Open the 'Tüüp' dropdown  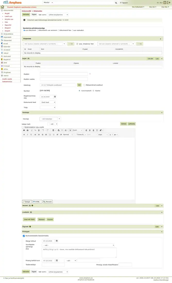48,107
